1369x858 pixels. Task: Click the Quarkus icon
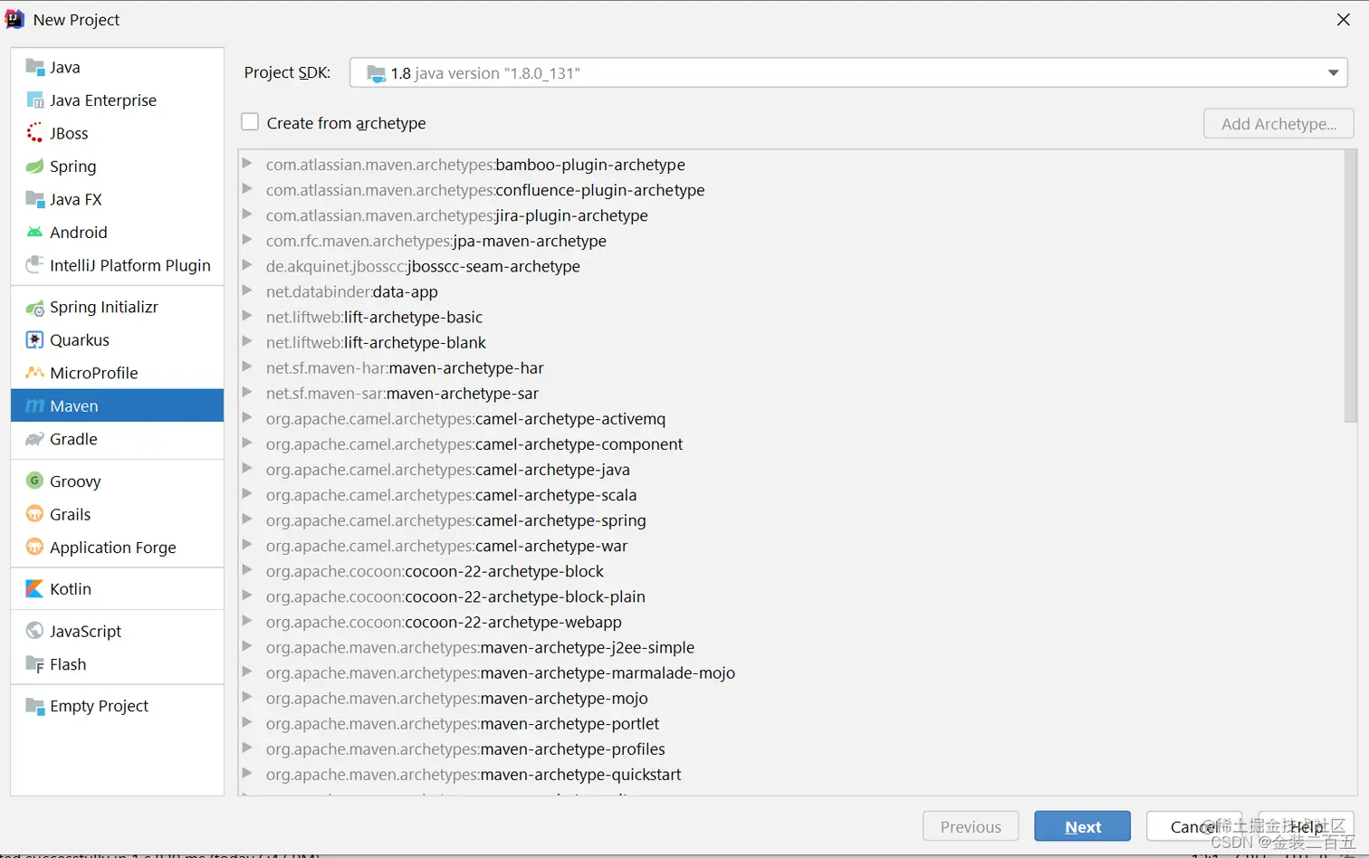[34, 340]
